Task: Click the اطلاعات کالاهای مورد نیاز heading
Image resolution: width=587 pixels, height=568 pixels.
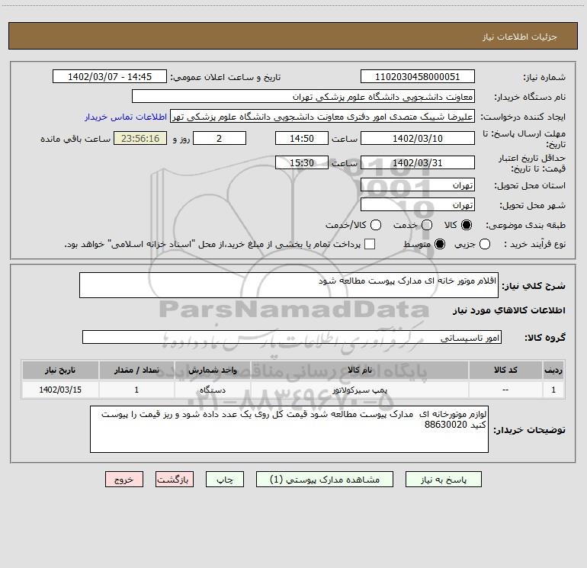Action: [x=508, y=310]
